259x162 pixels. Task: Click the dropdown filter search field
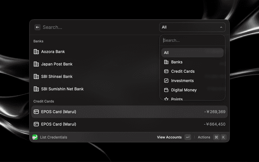pos(192,40)
